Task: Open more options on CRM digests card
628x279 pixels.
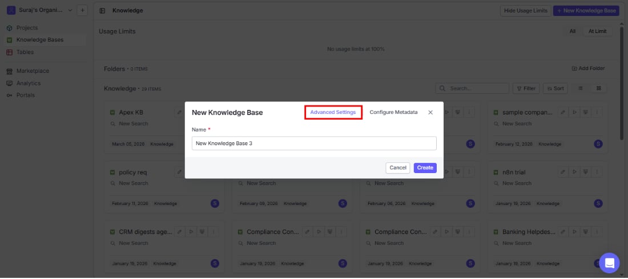Action: coord(214,232)
